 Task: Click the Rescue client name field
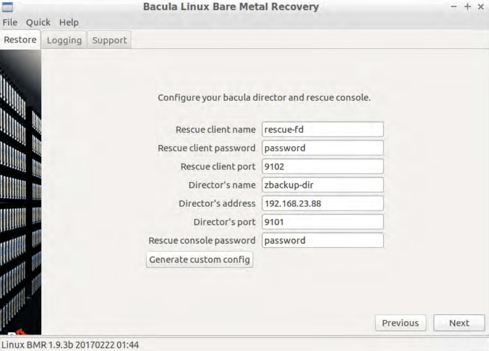tap(323, 129)
